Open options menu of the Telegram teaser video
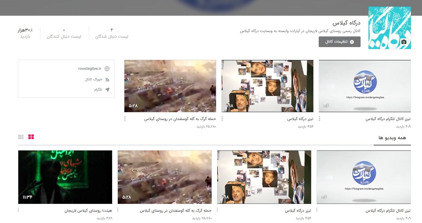Viewport: 422px width, 223px height. point(320,119)
